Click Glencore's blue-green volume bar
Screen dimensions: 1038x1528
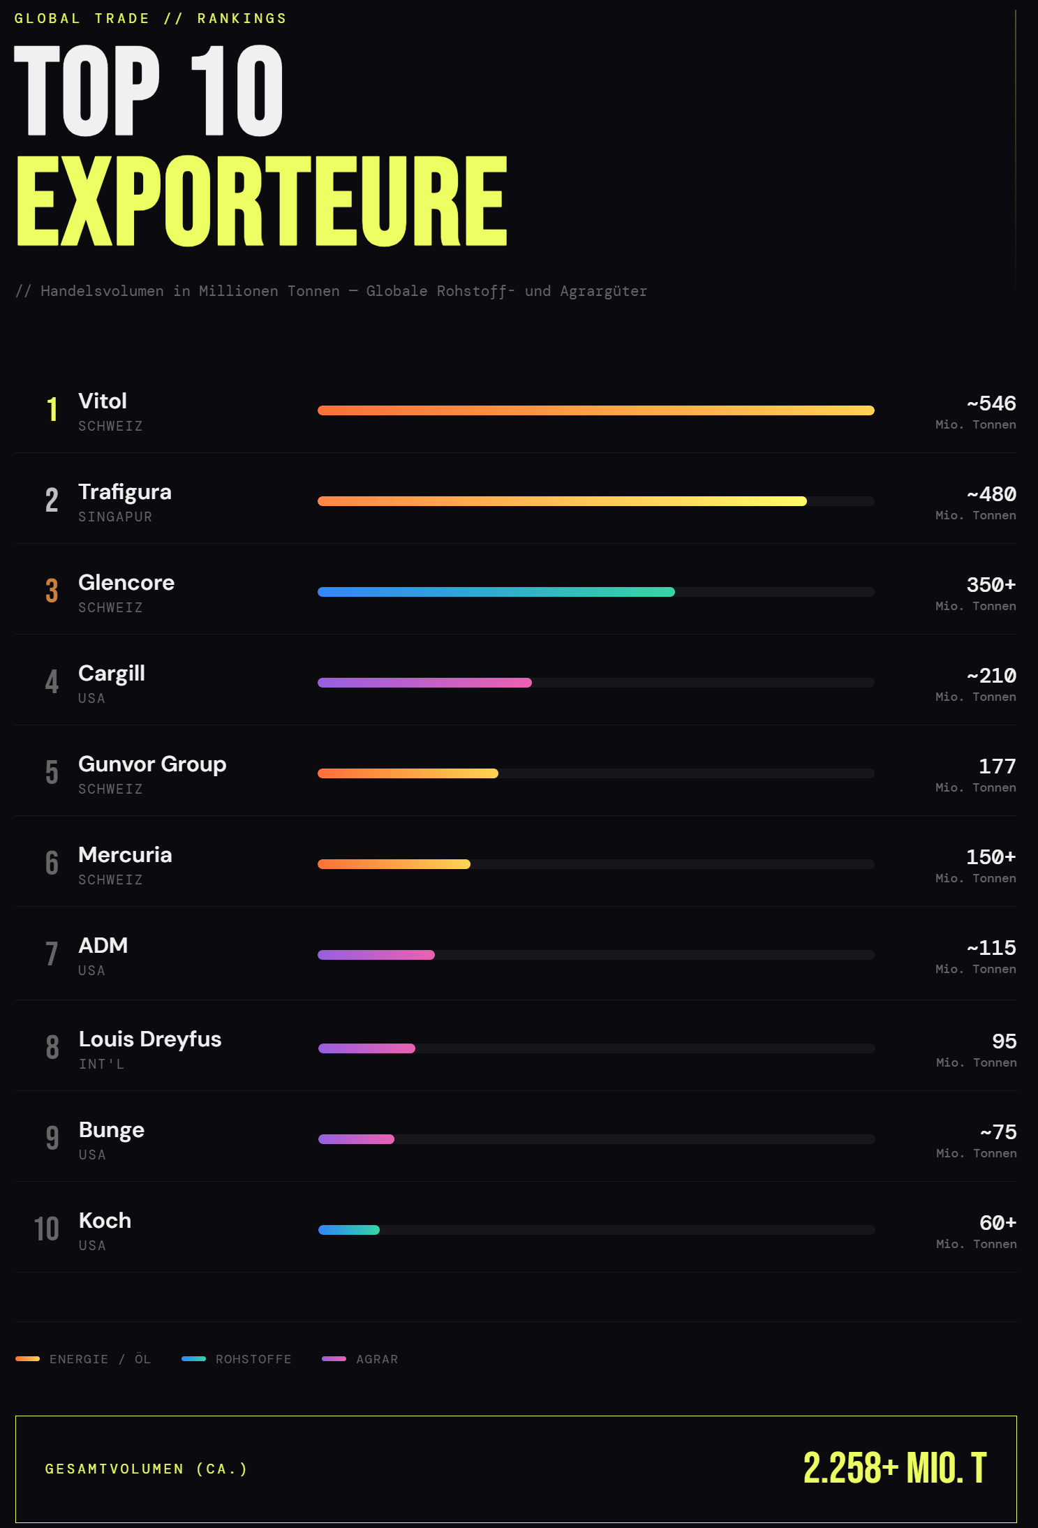[496, 592]
